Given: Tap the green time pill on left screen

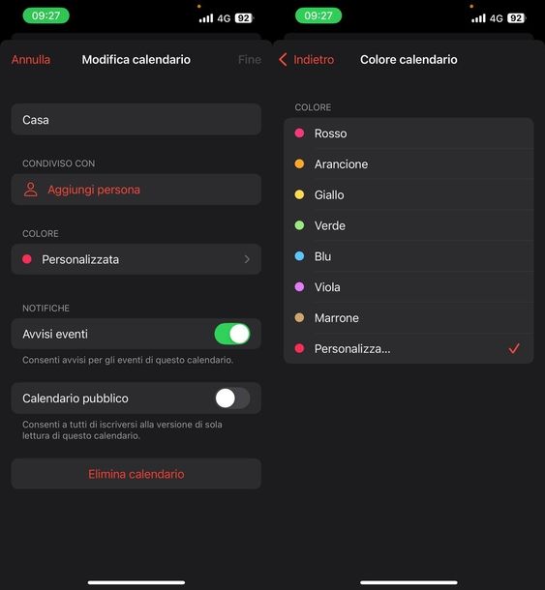Looking at the screenshot, I should click(x=45, y=15).
